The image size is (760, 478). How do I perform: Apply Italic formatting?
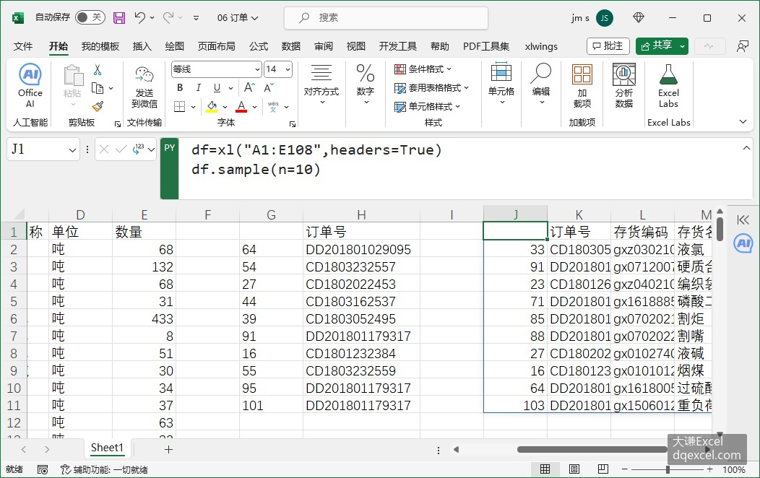(198, 87)
